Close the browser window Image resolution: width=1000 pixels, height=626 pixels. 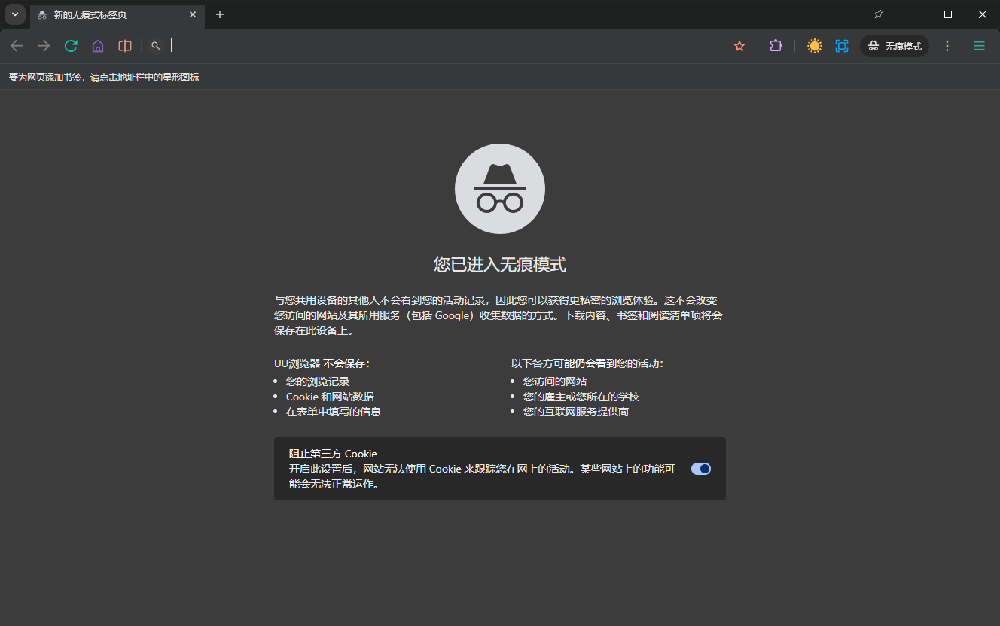pos(983,14)
